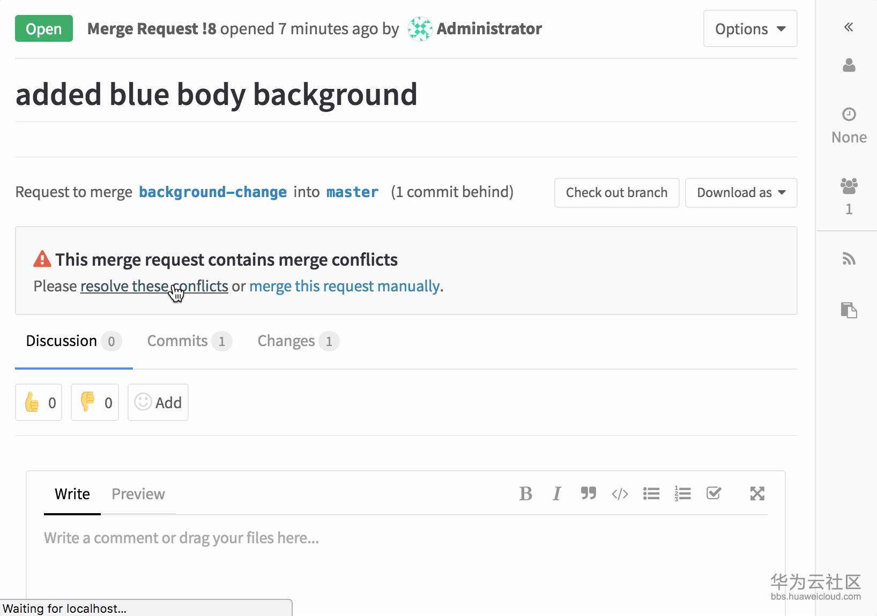Add a numbered list to the comment
The width and height of the screenshot is (877, 616).
point(682,493)
